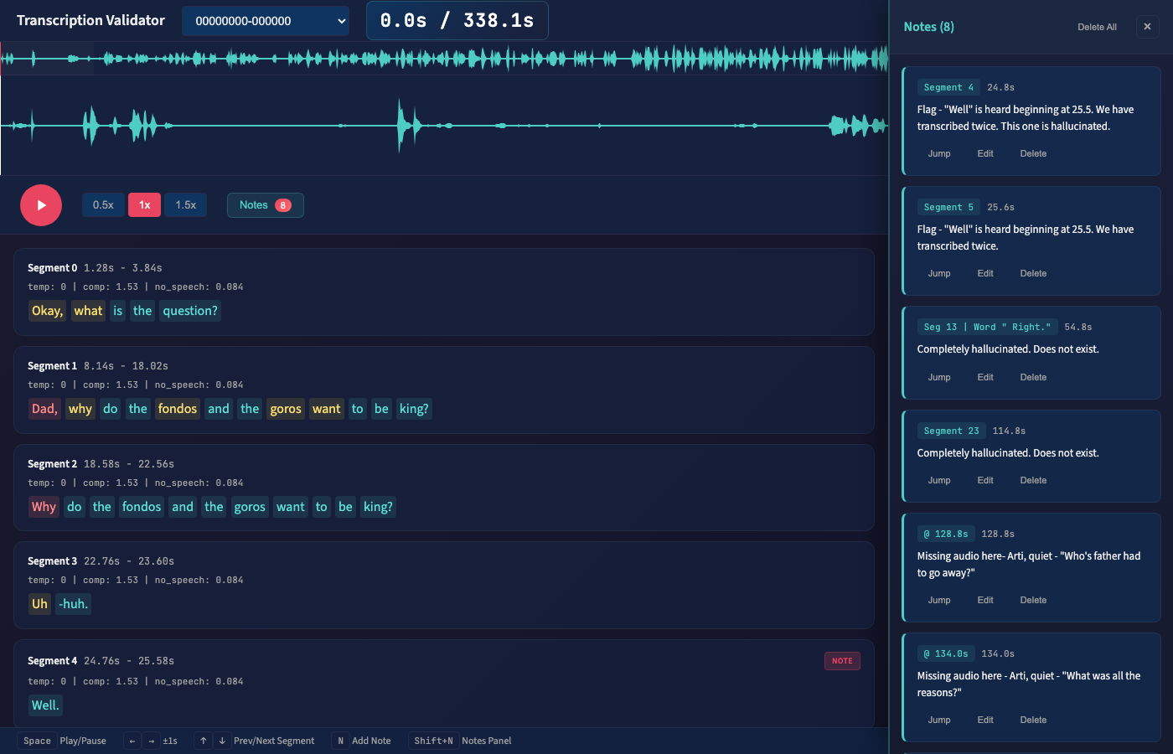Click the @ 128.8s badge in the Notes panel

pyautogui.click(x=946, y=534)
